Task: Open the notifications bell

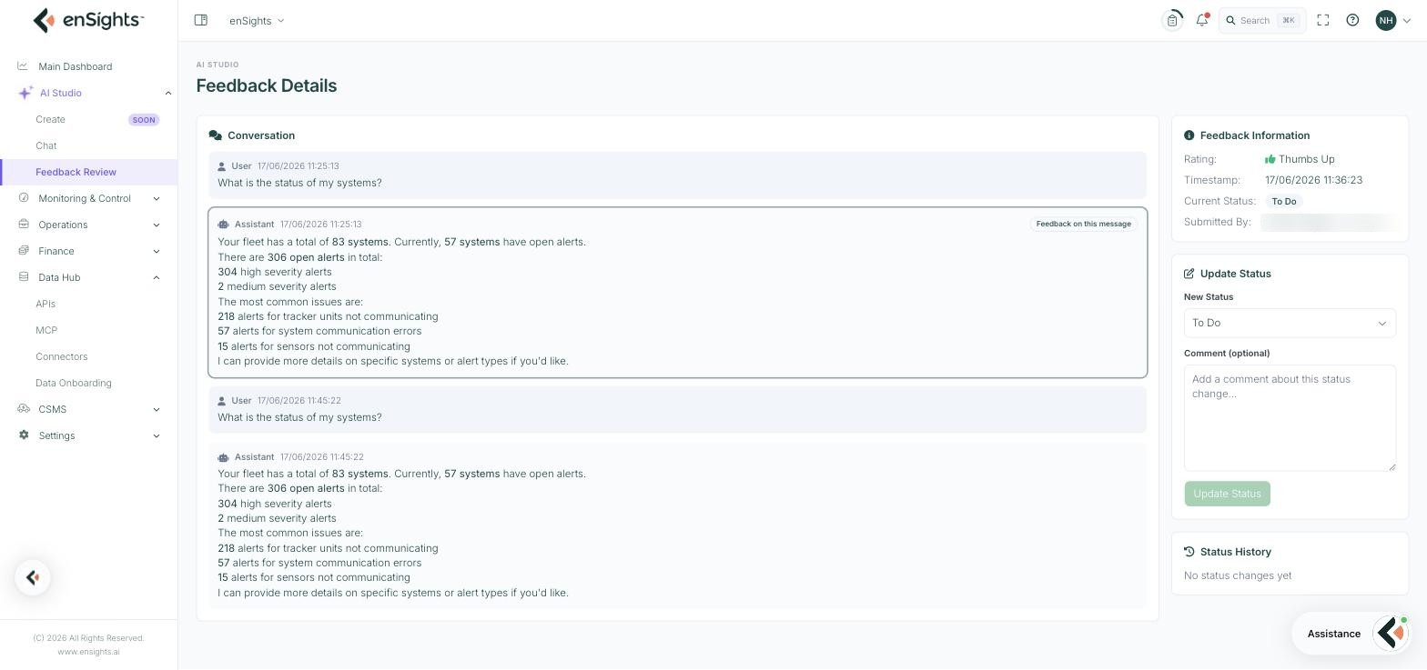Action: [1202, 20]
